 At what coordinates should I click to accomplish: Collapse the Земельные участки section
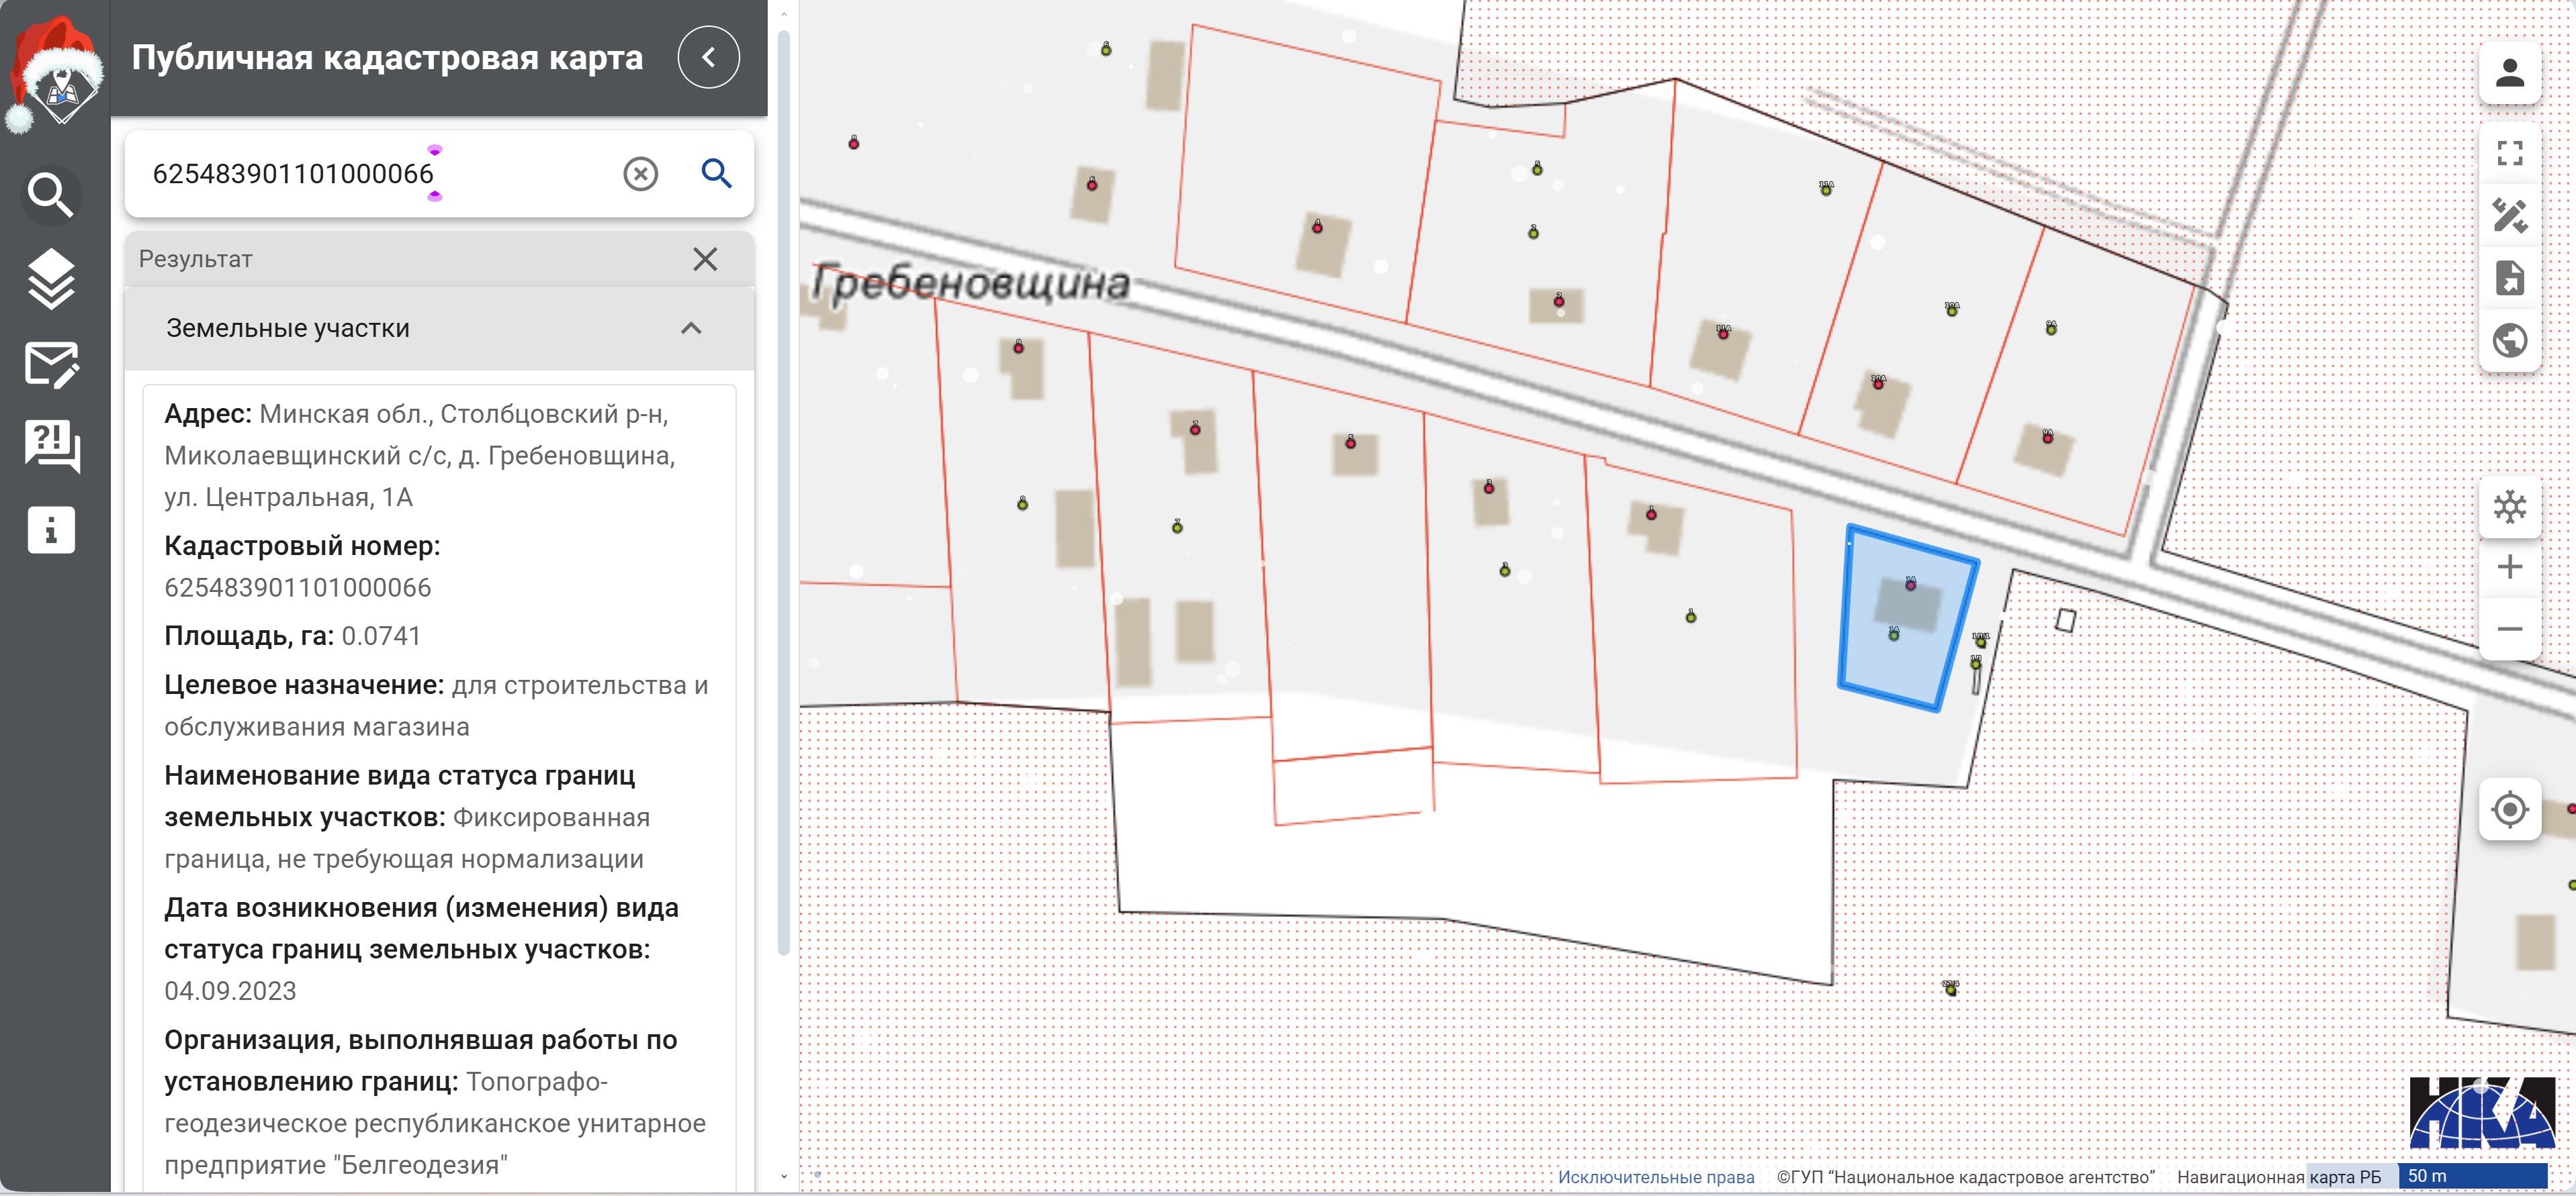point(691,329)
